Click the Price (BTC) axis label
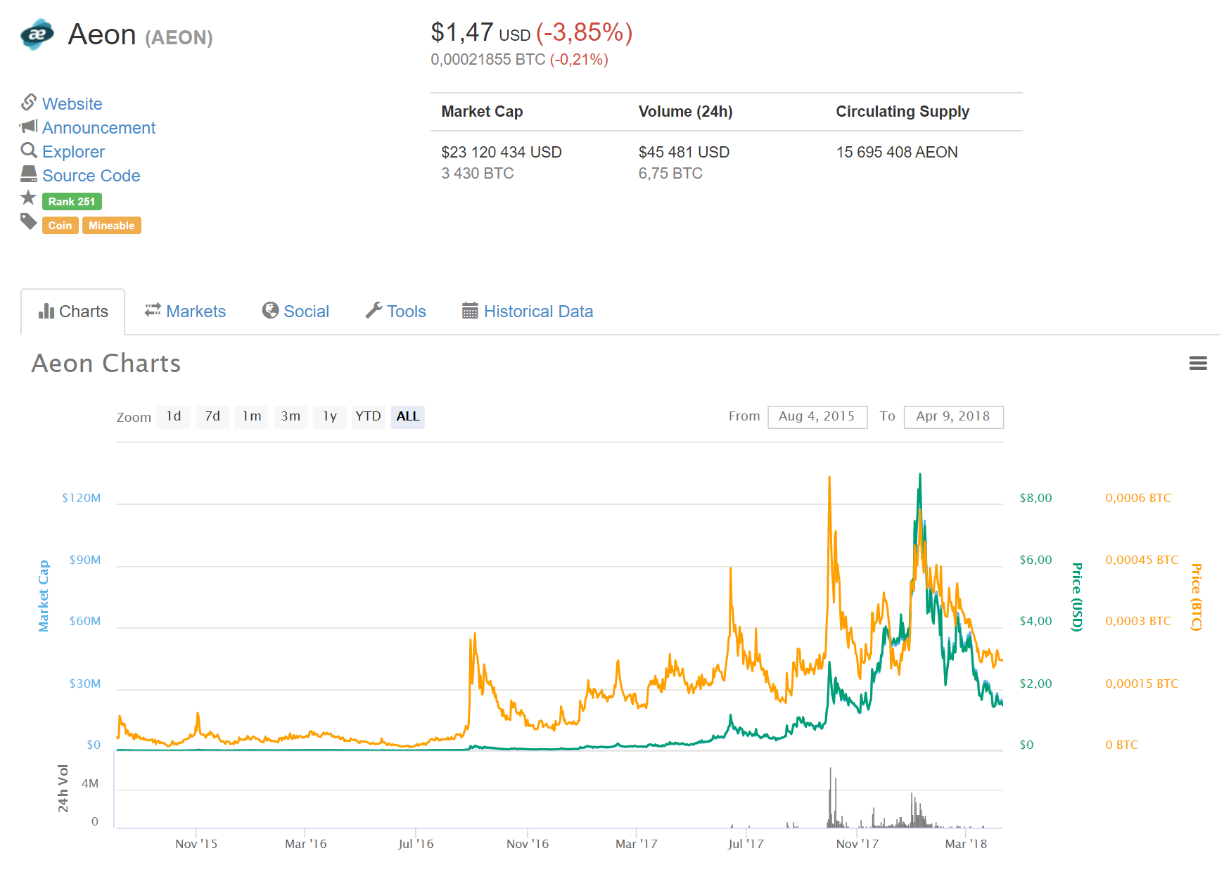The height and width of the screenshot is (879, 1224). pos(1196,596)
